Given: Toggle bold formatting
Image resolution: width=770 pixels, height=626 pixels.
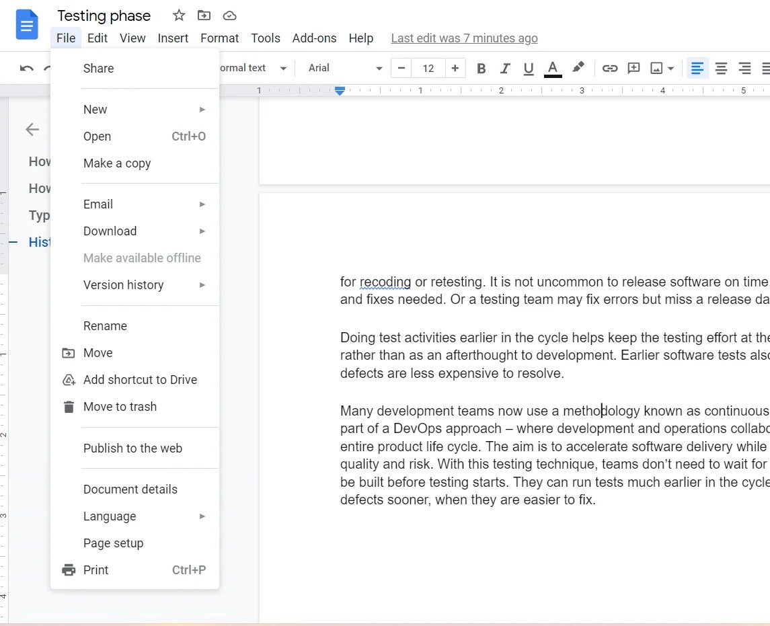Looking at the screenshot, I should coord(481,68).
